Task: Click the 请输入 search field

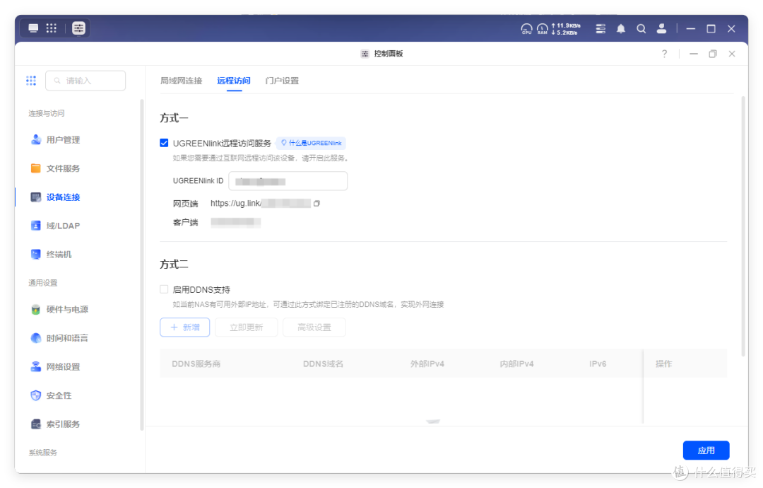Action: pos(85,81)
